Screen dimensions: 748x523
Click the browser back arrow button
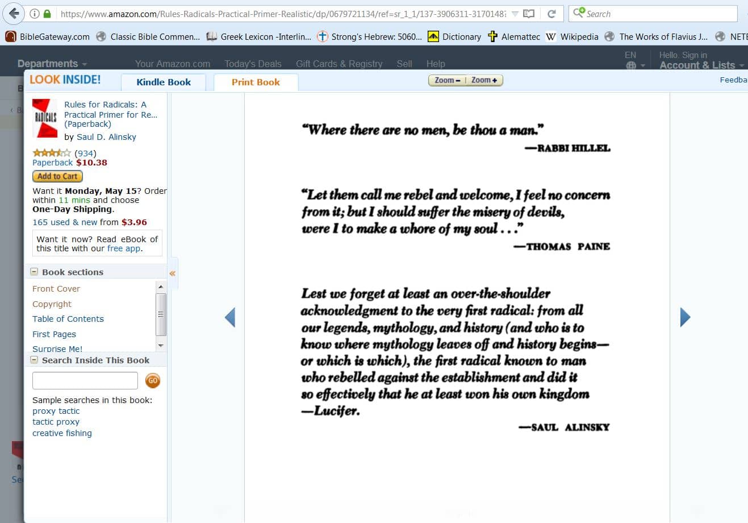14,14
